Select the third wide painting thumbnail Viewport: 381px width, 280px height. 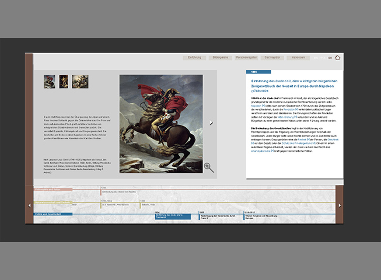[80, 82]
